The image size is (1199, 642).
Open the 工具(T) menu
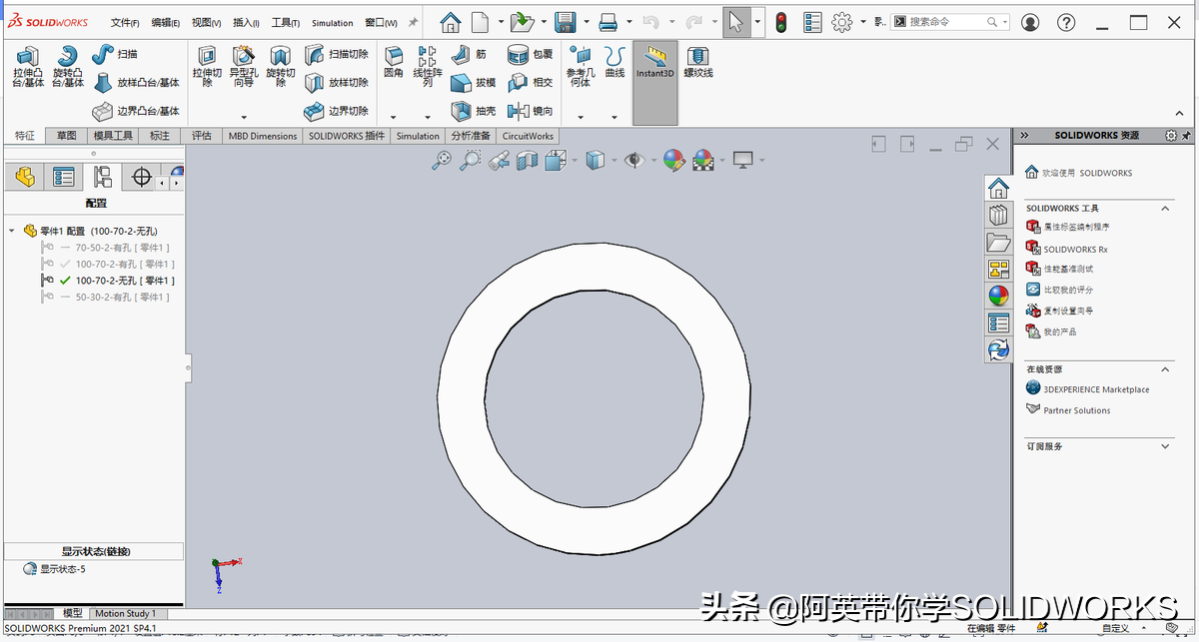point(286,23)
